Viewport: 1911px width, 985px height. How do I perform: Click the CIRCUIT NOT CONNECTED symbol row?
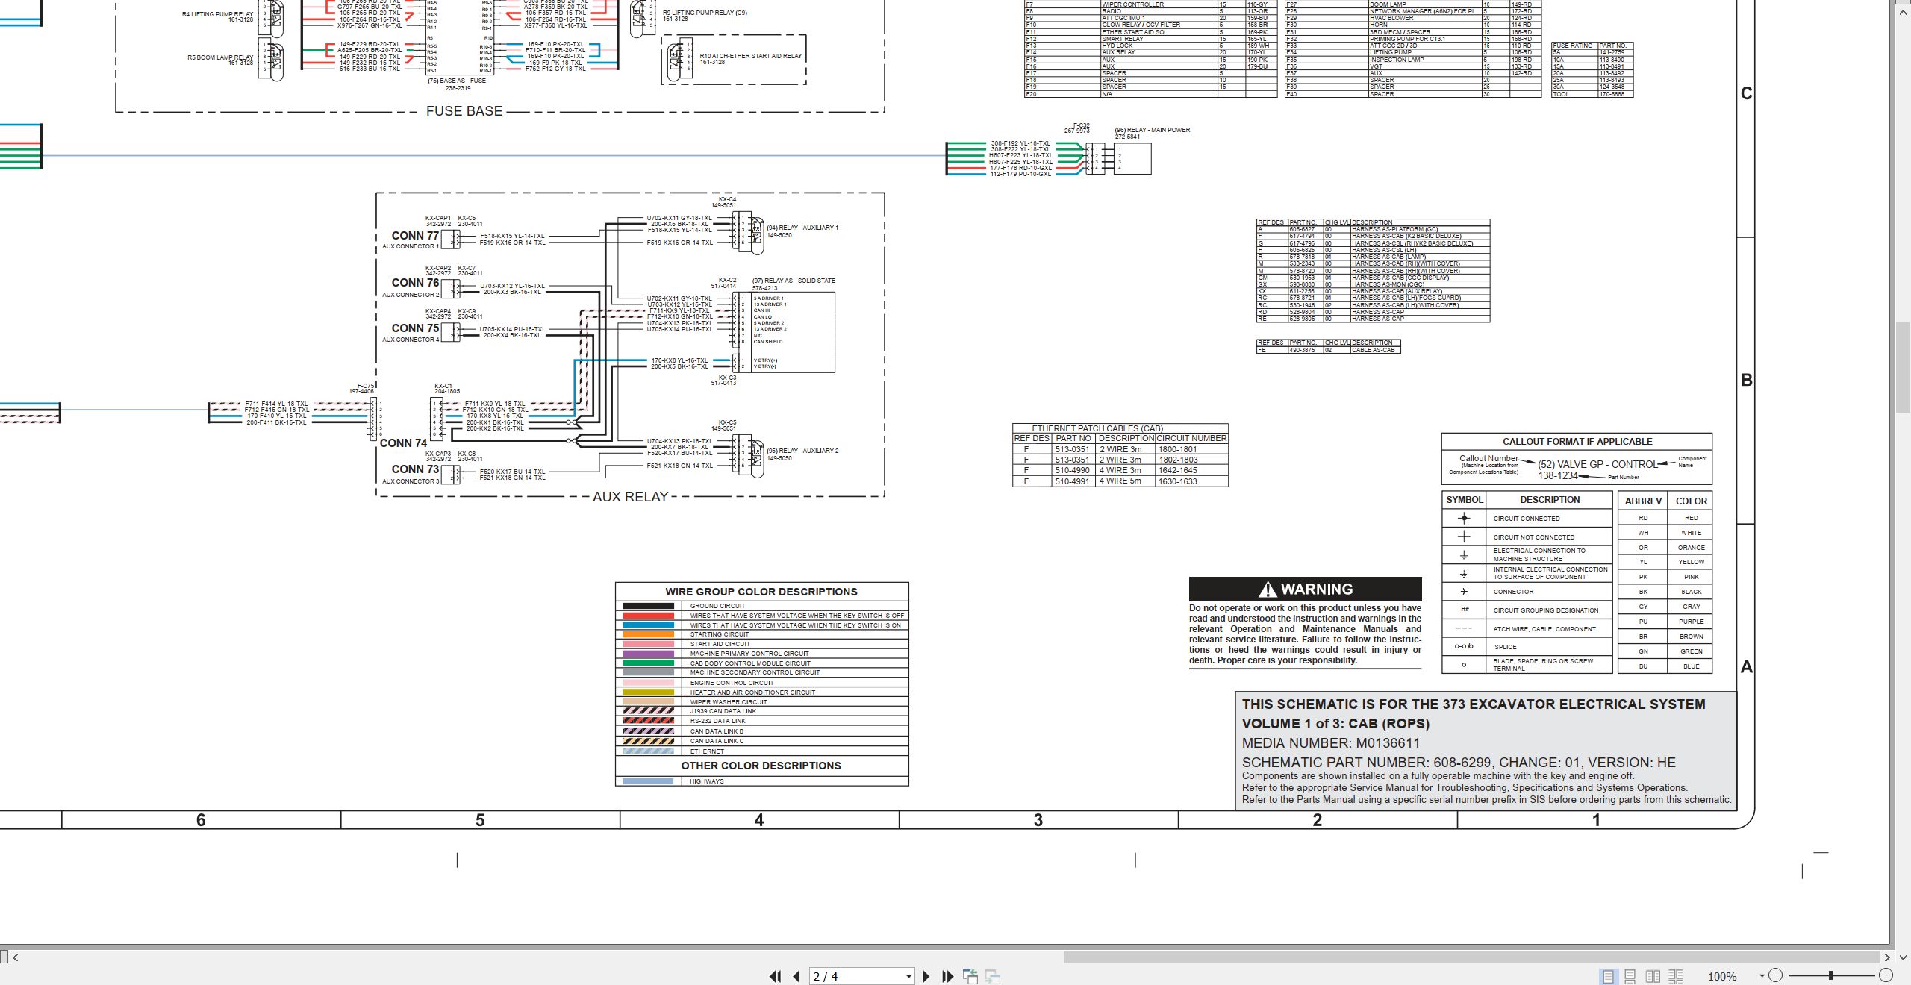pyautogui.click(x=1527, y=537)
